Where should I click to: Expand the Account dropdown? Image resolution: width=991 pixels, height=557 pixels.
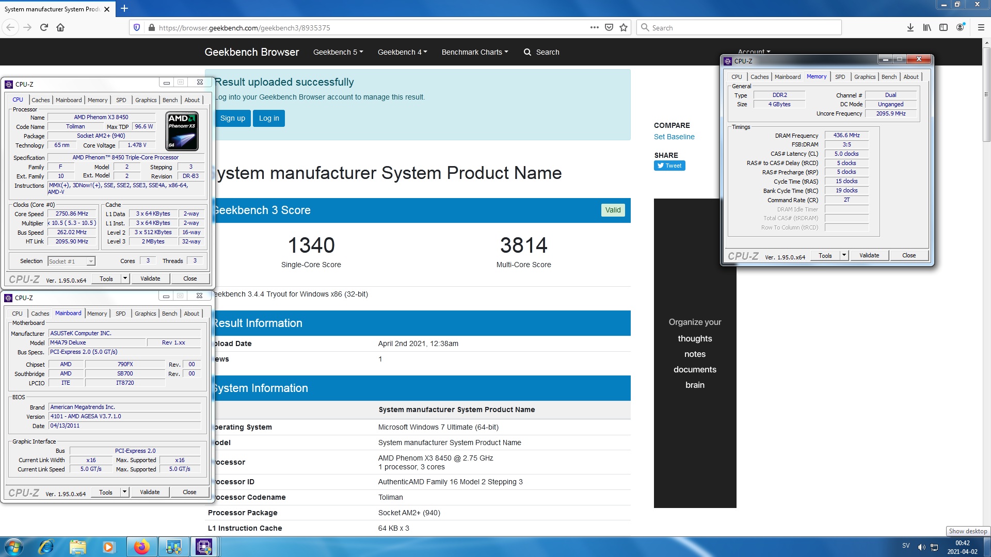tap(754, 51)
